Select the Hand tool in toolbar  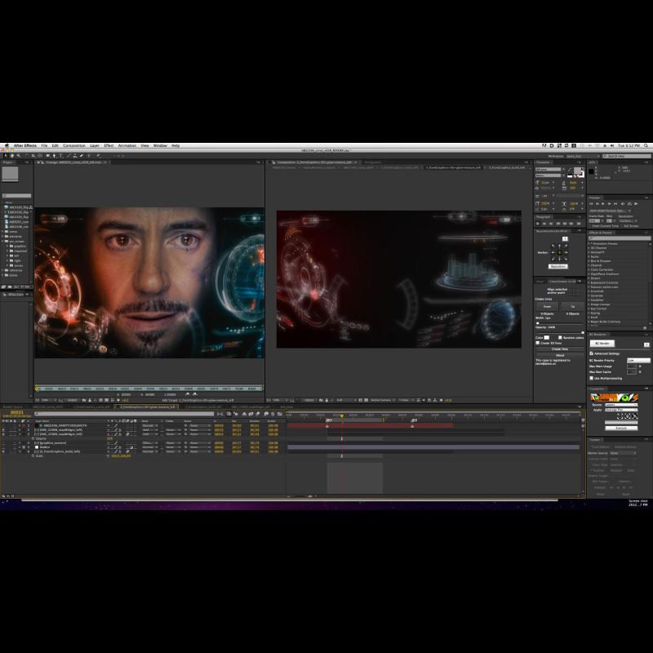11,155
